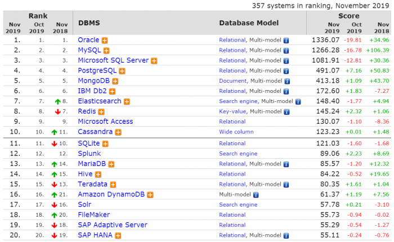The image size is (394, 242).
Task: Click the plus icon beside MongoDB
Action: [115, 81]
